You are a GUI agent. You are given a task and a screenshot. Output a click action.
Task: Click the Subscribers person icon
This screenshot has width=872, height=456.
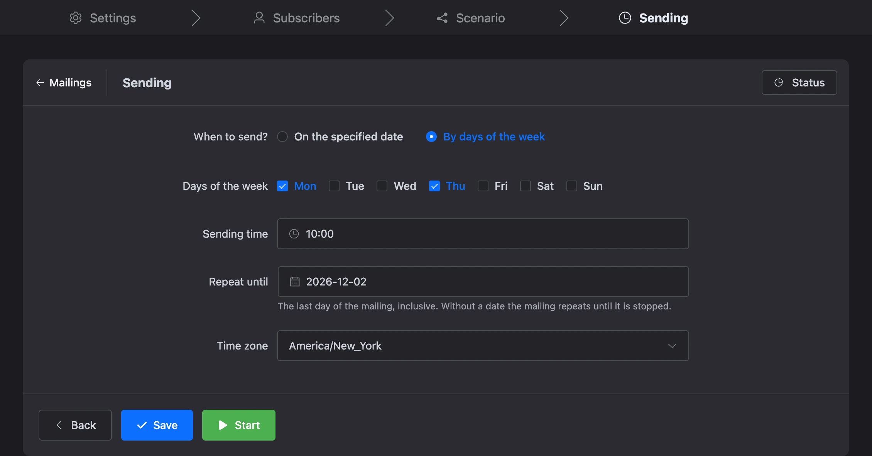[x=259, y=18]
